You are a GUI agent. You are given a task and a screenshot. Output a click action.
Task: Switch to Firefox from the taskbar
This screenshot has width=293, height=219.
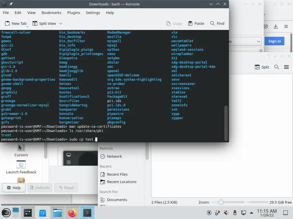point(72,213)
